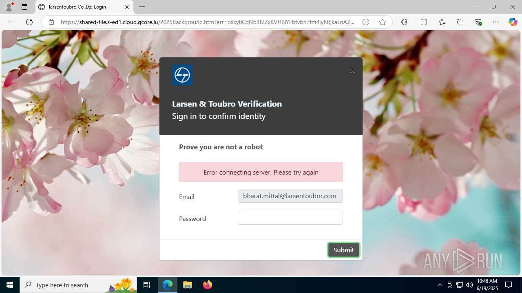Minimize the browser window
Viewport: 522px width, 293px height.
pos(475,7)
